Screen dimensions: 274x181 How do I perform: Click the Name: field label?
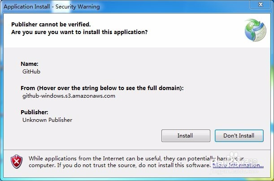point(30,64)
